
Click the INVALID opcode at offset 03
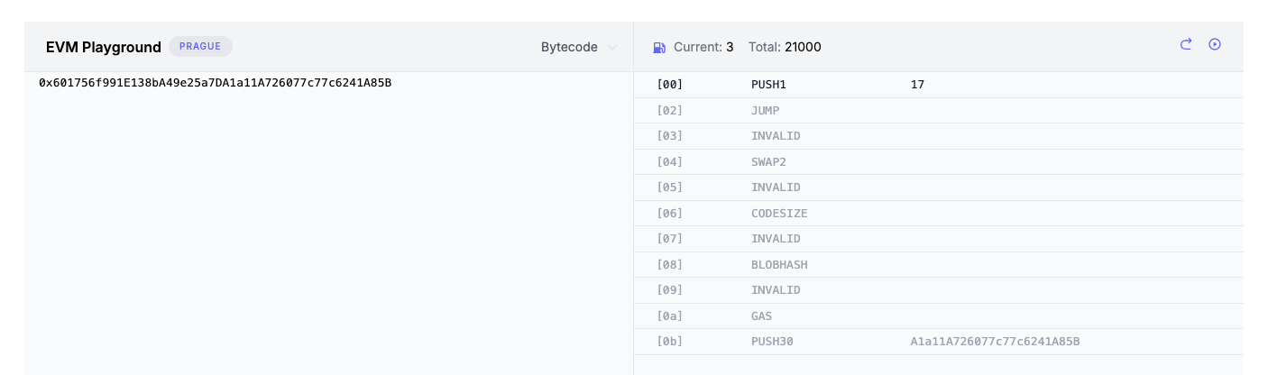click(x=776, y=136)
